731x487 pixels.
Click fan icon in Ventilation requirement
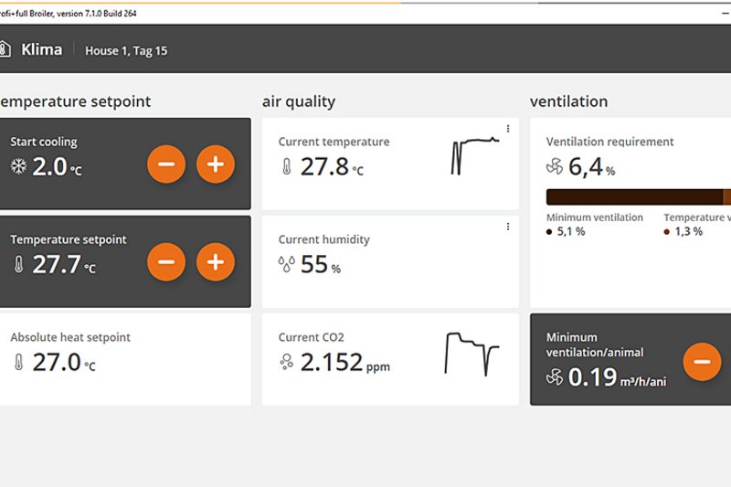[x=554, y=167]
